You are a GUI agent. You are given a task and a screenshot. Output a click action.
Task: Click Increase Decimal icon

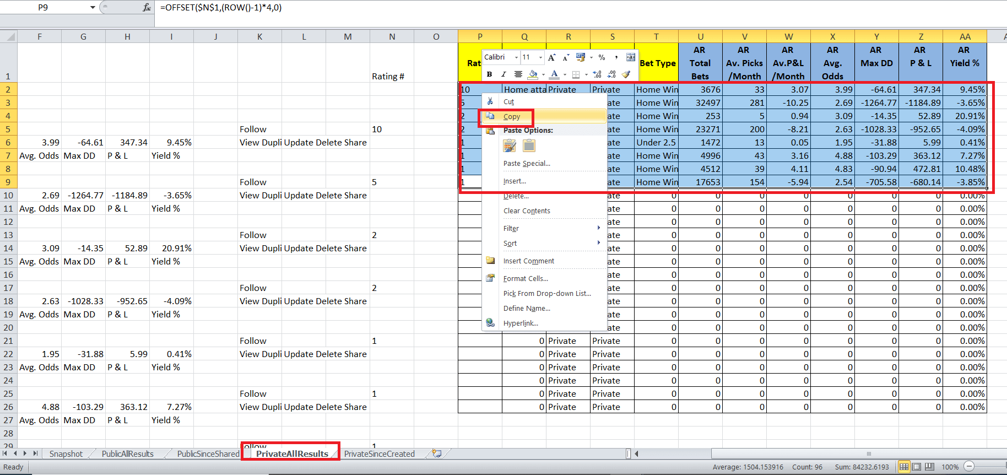(x=597, y=74)
